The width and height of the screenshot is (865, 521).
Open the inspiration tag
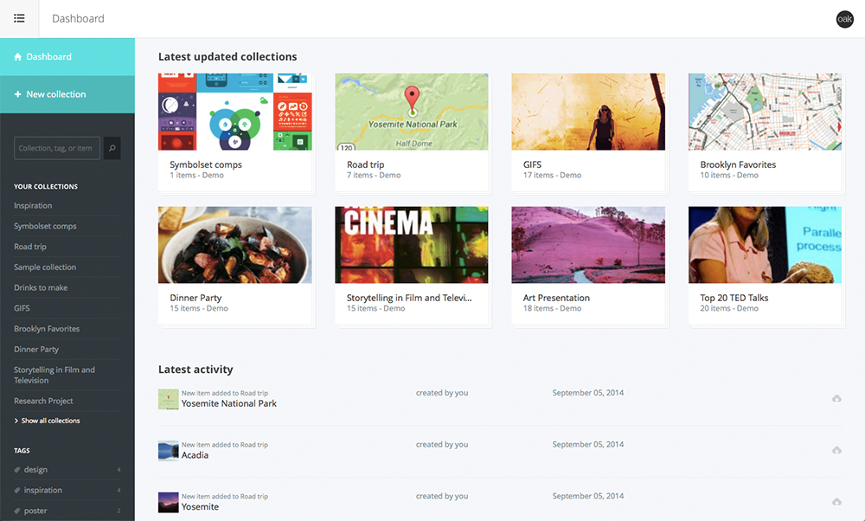43,490
